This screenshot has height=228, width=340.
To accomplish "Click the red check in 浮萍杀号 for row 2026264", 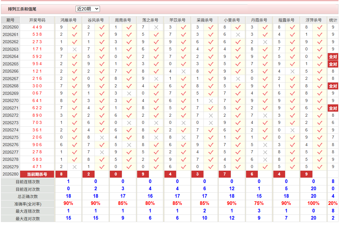I will tap(320, 57).
